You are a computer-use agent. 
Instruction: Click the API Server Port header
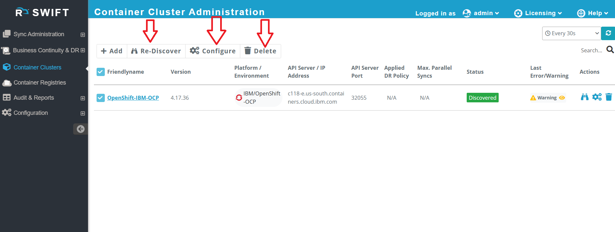(x=365, y=72)
